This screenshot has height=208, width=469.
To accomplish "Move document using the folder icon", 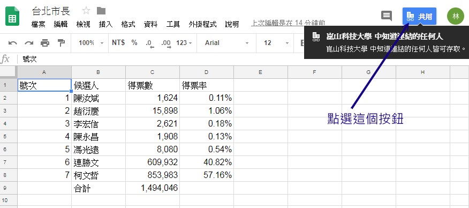I will click(101, 11).
